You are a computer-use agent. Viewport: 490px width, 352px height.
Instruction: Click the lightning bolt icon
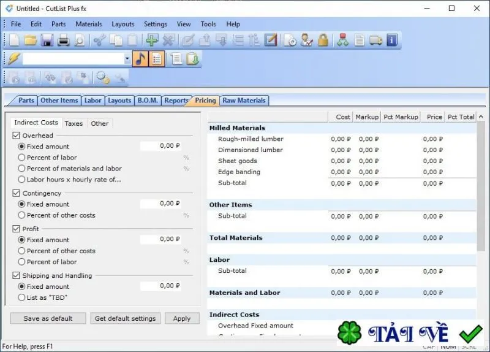(13, 59)
